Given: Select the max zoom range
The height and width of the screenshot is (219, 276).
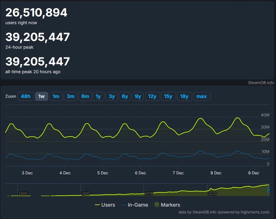Looking at the screenshot, I should click(201, 96).
